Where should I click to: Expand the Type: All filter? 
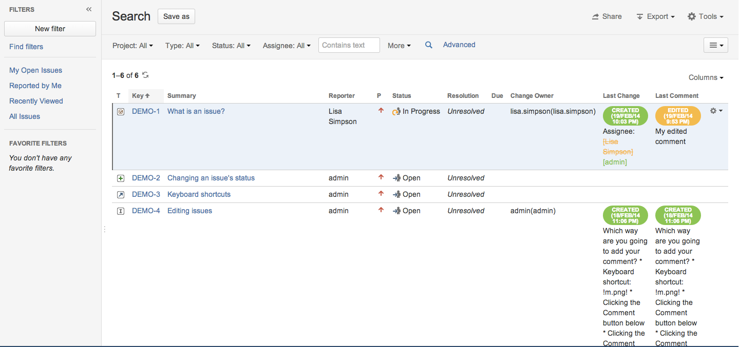(x=182, y=46)
